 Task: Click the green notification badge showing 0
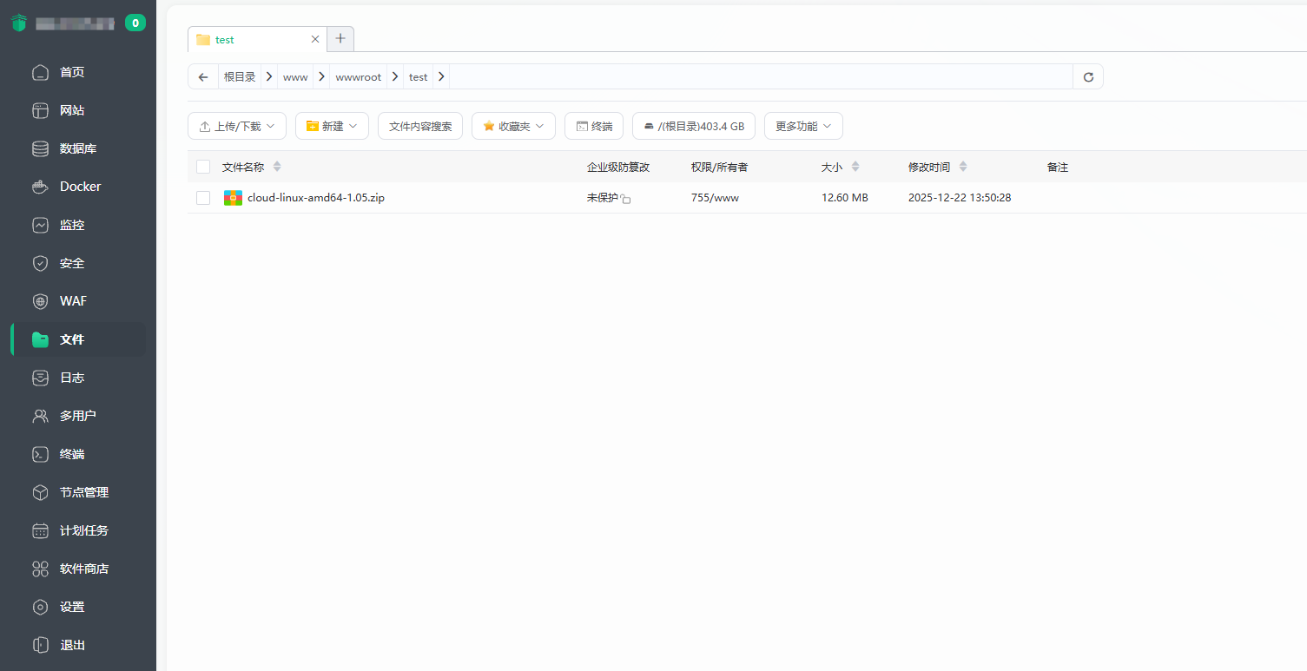pyautogui.click(x=135, y=23)
